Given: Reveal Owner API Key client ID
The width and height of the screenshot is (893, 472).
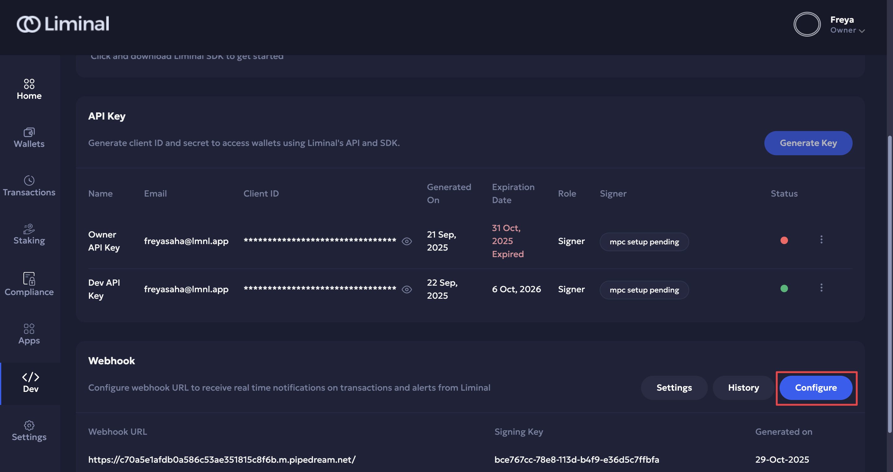Looking at the screenshot, I should tap(407, 241).
